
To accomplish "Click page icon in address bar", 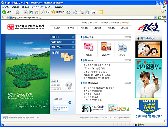I will pos(11,18).
